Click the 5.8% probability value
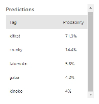The height and width of the screenshot is (104, 99). click(70, 64)
